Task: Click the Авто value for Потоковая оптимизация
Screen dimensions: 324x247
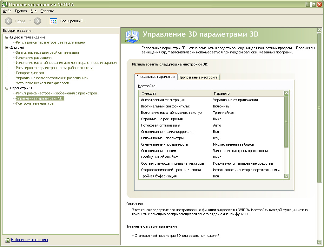Action: click(217, 126)
